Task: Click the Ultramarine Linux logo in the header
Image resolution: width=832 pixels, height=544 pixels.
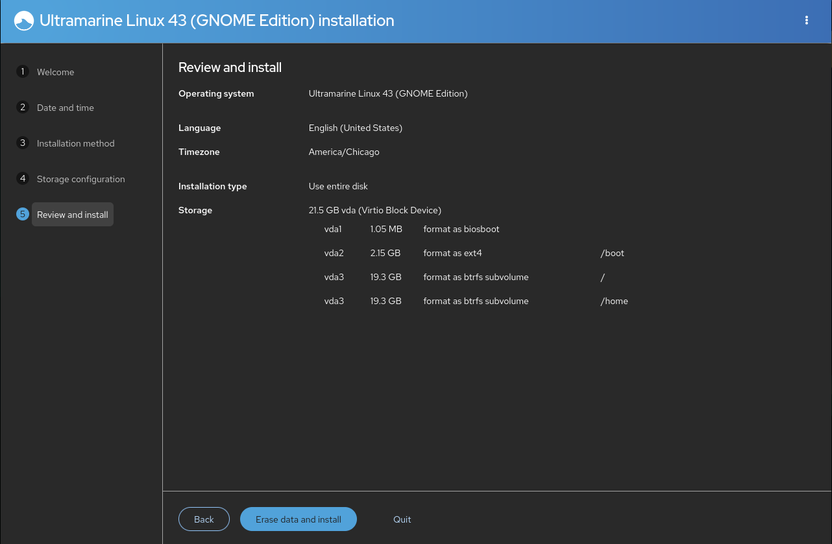Action: 23,20
